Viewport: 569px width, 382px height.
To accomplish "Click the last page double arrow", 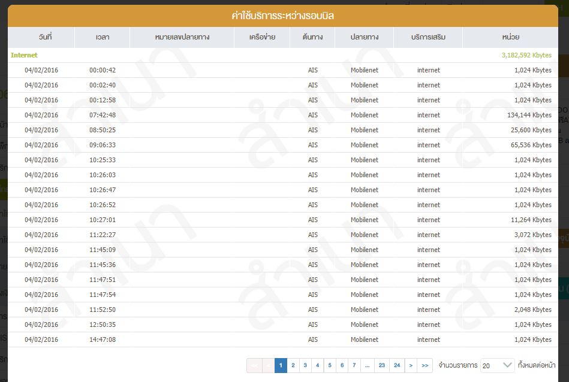I will (425, 365).
